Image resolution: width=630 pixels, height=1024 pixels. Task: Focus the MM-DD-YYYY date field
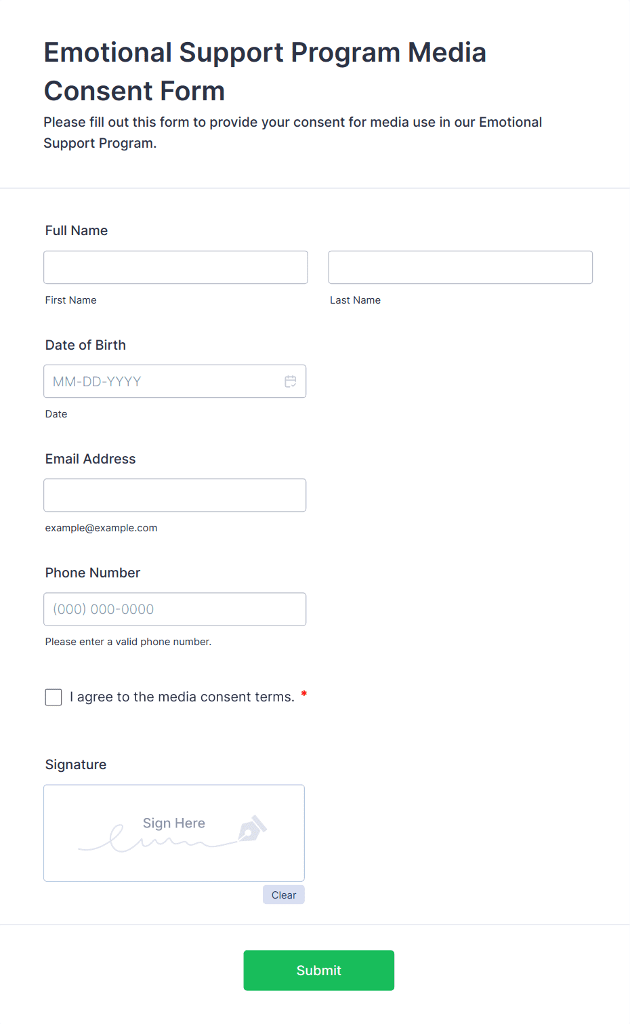coord(163,382)
